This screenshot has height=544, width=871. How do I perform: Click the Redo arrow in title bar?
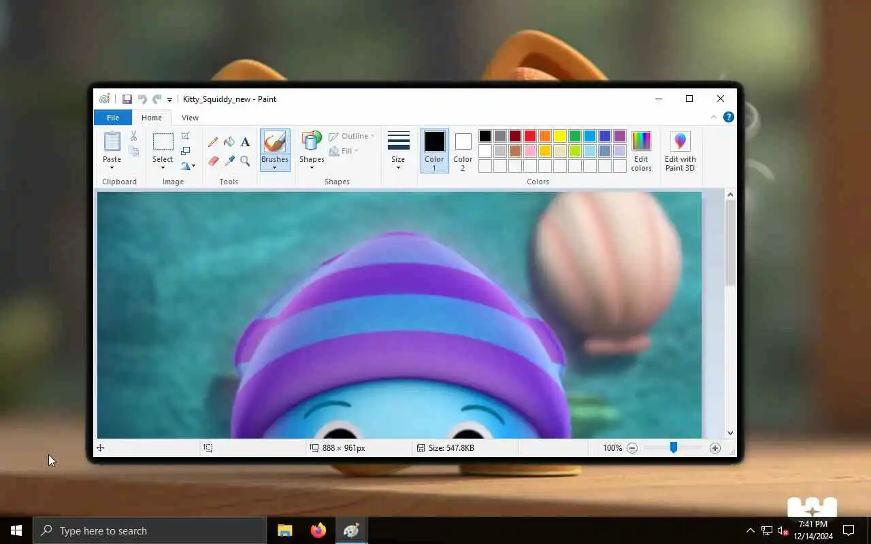(157, 99)
